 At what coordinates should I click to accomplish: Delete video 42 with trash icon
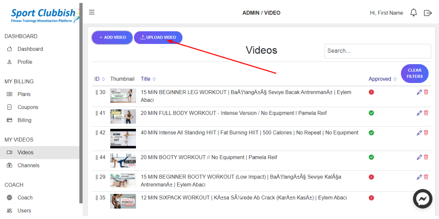(x=426, y=133)
